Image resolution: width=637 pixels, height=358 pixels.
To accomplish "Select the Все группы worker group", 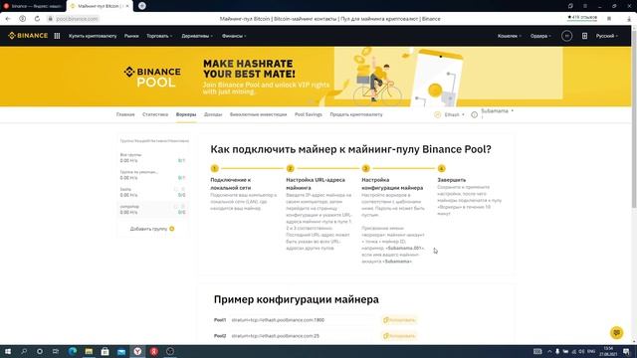I will point(152,157).
